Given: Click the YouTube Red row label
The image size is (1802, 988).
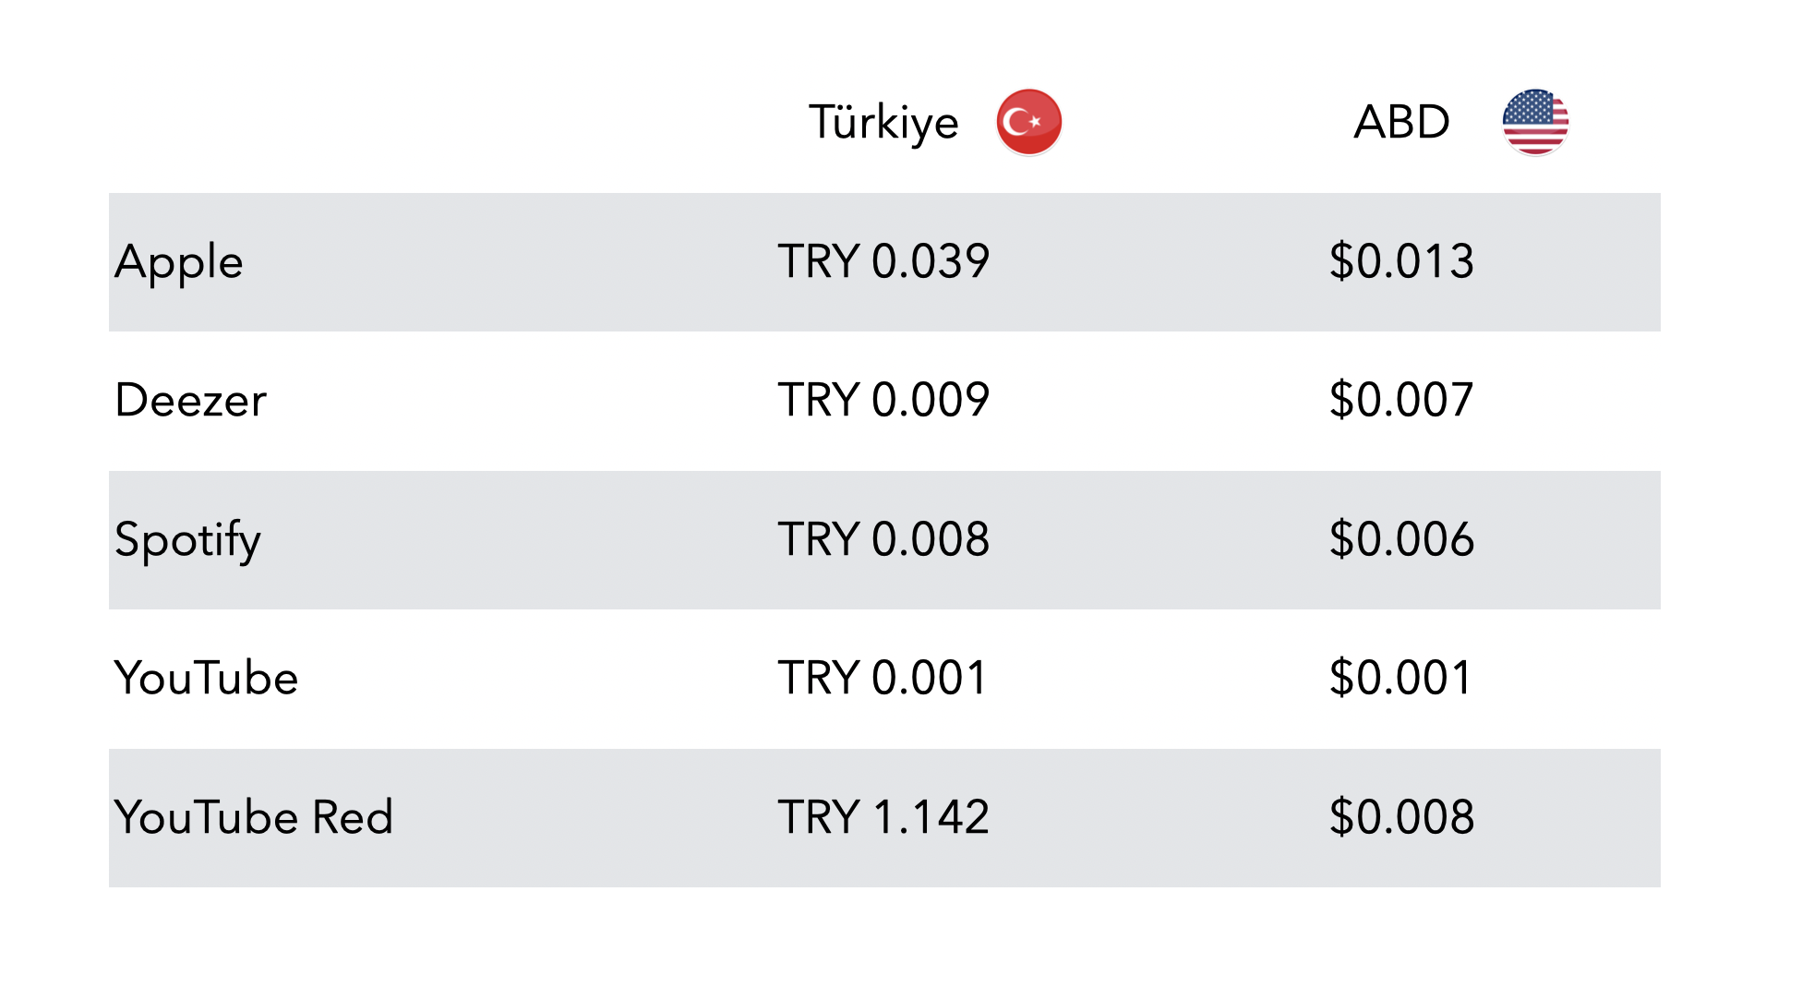Looking at the screenshot, I should coord(253,817).
